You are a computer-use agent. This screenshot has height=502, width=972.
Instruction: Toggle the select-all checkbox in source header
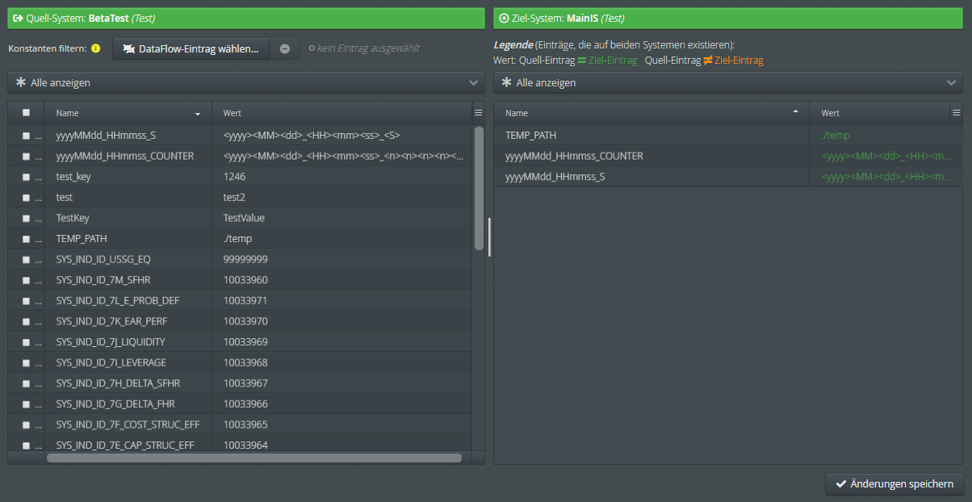pyautogui.click(x=26, y=113)
